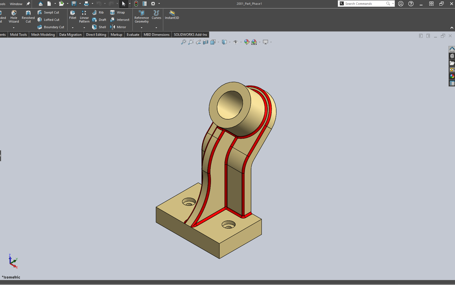Screen dimensions: 455x285
Task: Apply the Draft feature
Action: [99, 20]
